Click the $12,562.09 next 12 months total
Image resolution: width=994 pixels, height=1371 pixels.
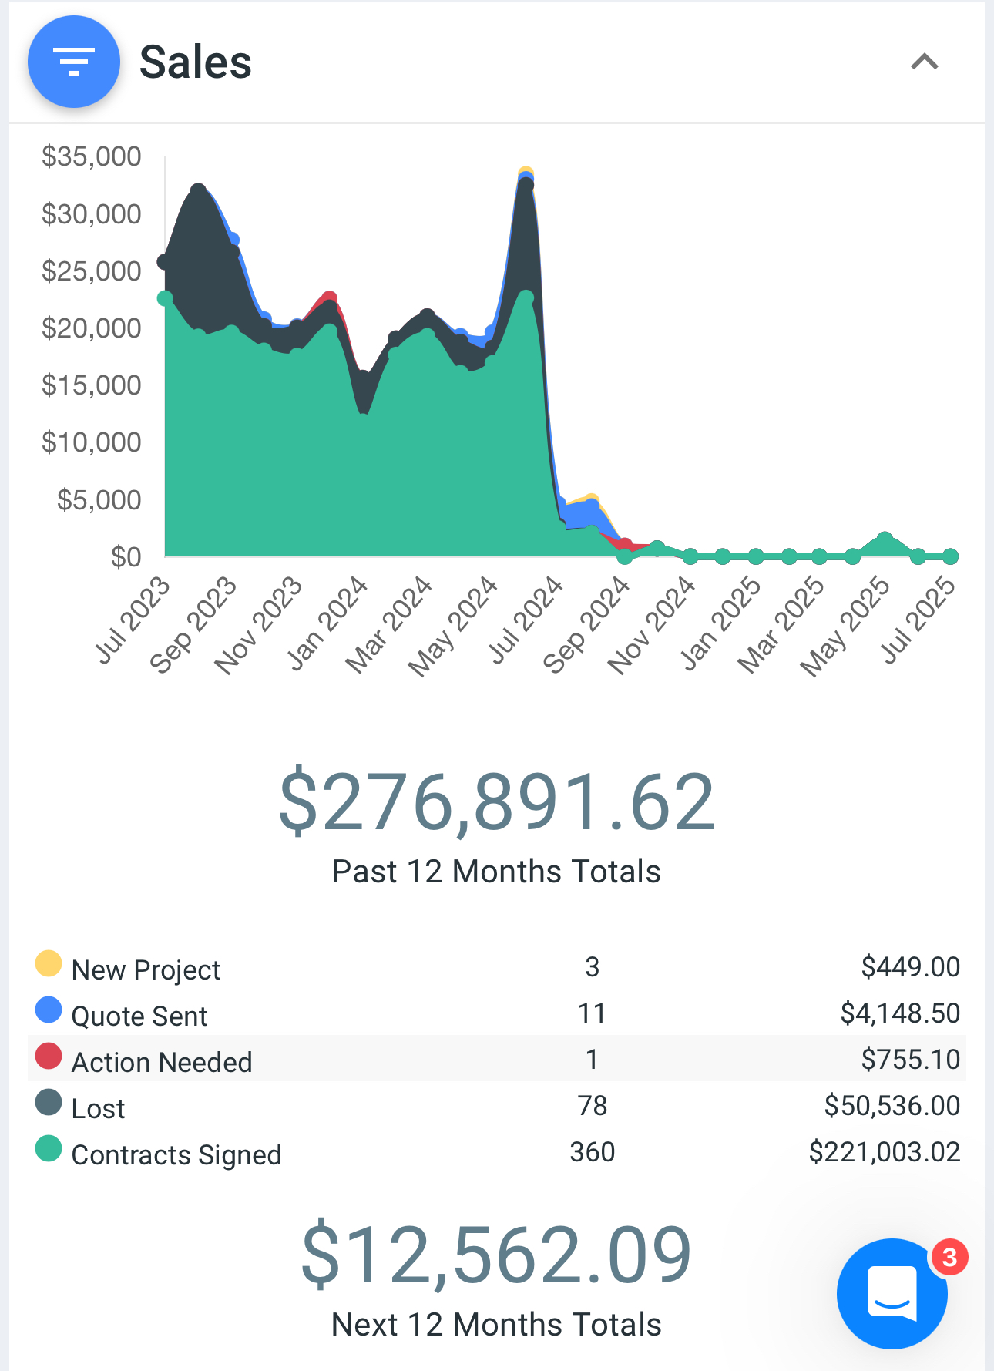[x=497, y=1256]
